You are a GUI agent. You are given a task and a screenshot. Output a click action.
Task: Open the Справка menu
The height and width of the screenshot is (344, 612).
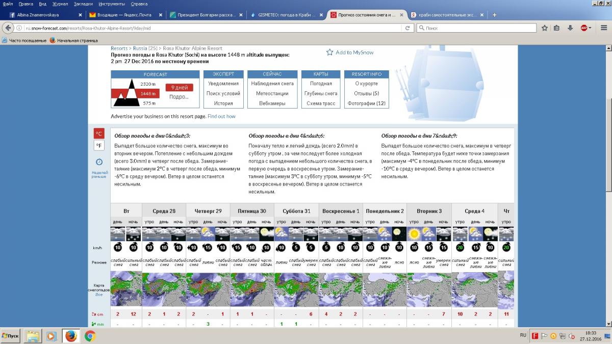pos(139,4)
